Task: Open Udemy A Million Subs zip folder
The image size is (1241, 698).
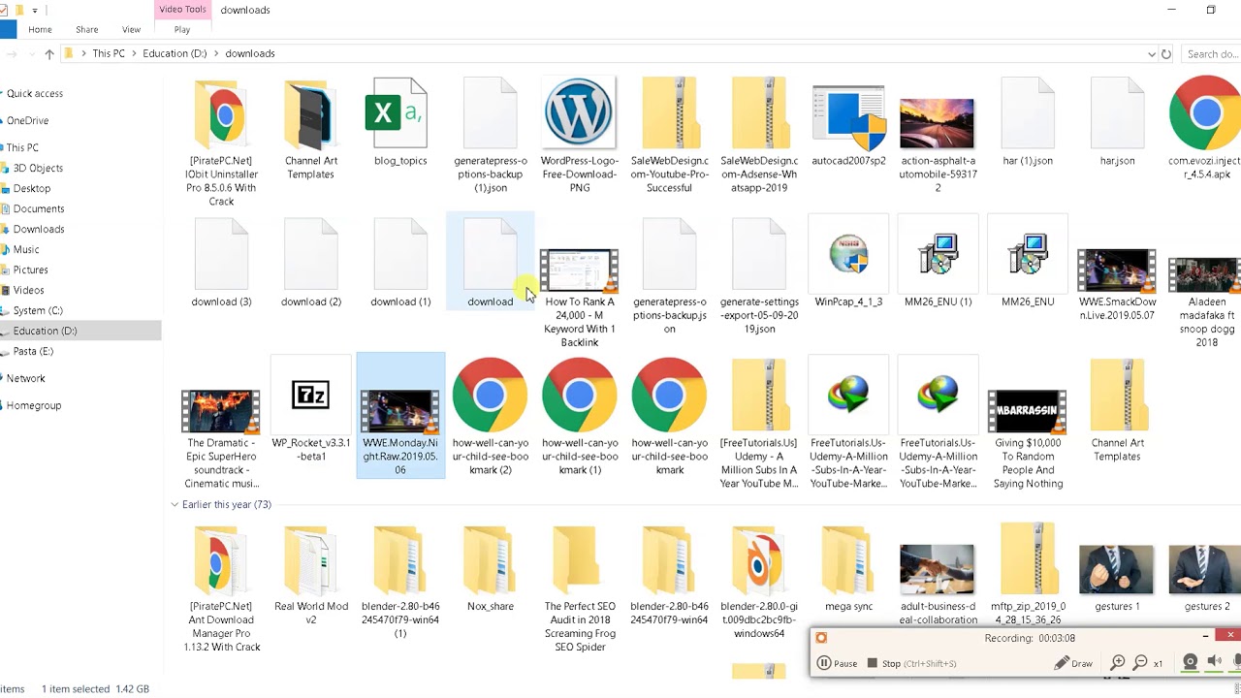Action: click(x=759, y=424)
